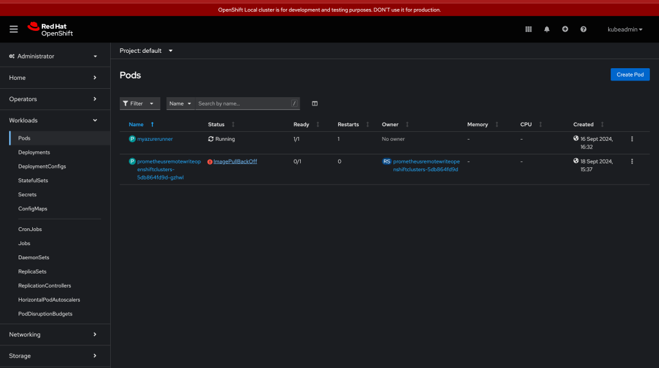Click globe icon next to 16 Sept 2024
The width and height of the screenshot is (659, 368).
[x=576, y=138]
